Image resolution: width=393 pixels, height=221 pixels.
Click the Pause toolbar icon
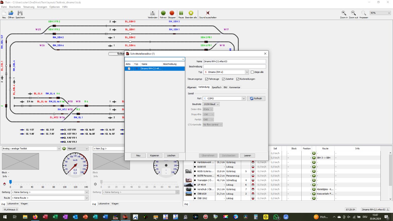181,13
